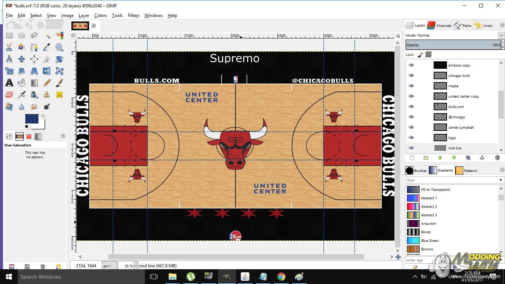This screenshot has height=284, width=505.
Task: Pick the Fuzzy Select magic wand tool
Action: click(x=47, y=35)
